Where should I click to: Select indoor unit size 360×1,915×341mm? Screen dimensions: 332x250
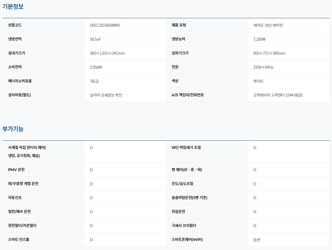click(x=107, y=53)
